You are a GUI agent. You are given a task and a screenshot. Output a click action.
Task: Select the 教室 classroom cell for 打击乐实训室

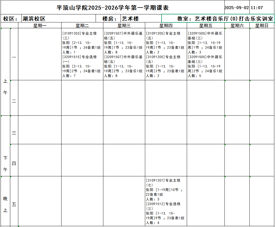[x=218, y=19]
